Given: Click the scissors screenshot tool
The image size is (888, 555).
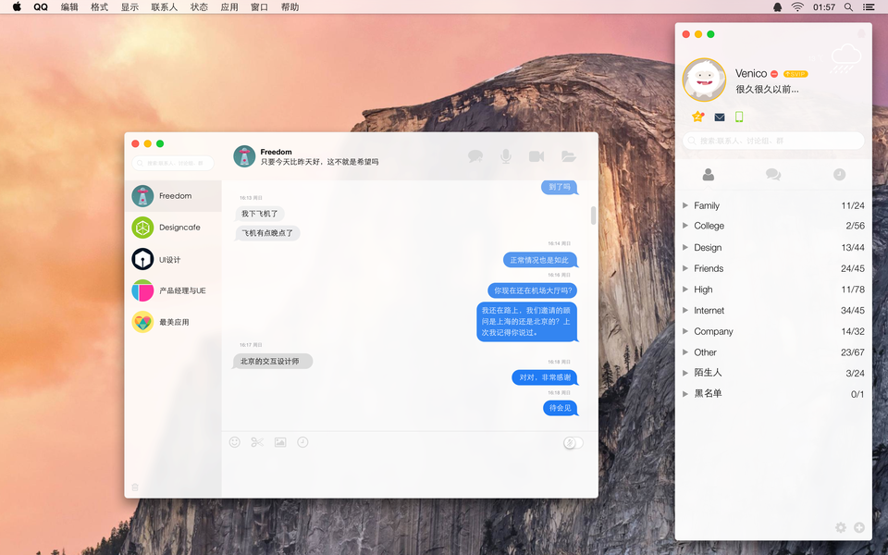Looking at the screenshot, I should click(257, 442).
